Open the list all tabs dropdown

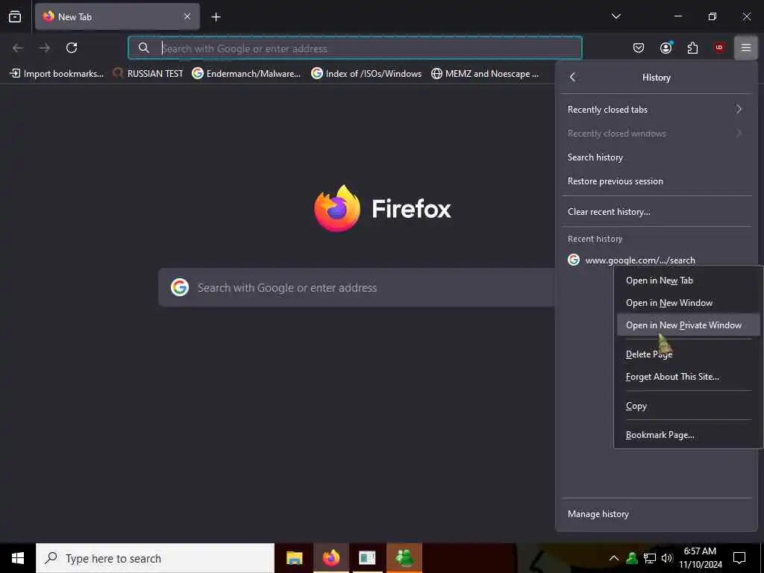[616, 16]
